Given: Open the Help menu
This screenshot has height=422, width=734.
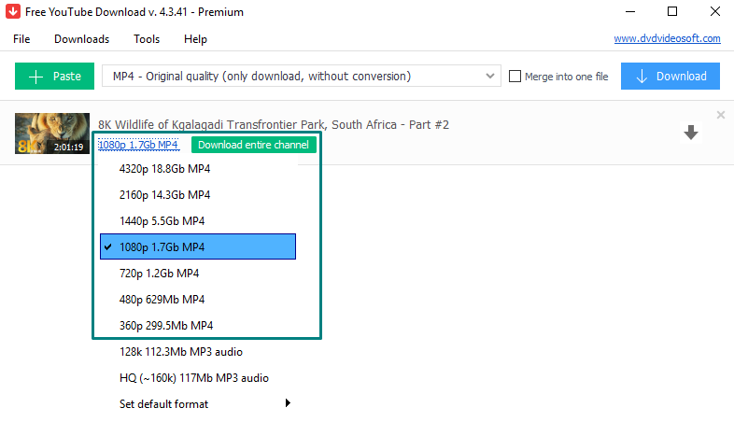Looking at the screenshot, I should 195,39.
